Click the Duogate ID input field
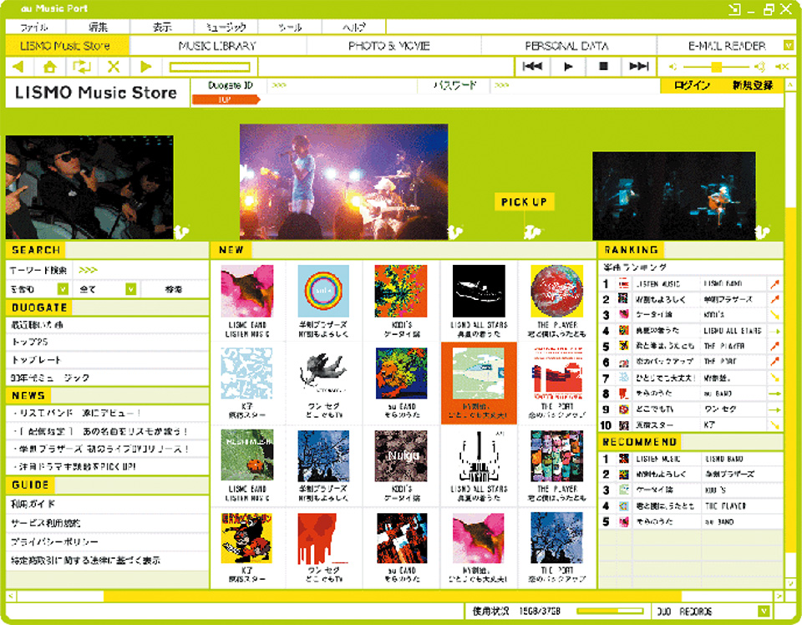The height and width of the screenshot is (625, 802). click(x=343, y=85)
